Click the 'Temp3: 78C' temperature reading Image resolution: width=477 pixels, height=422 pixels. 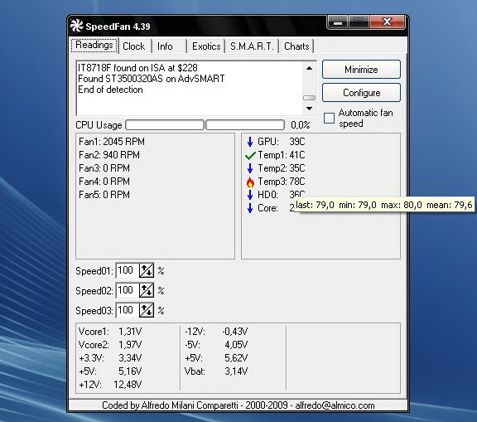click(x=282, y=182)
